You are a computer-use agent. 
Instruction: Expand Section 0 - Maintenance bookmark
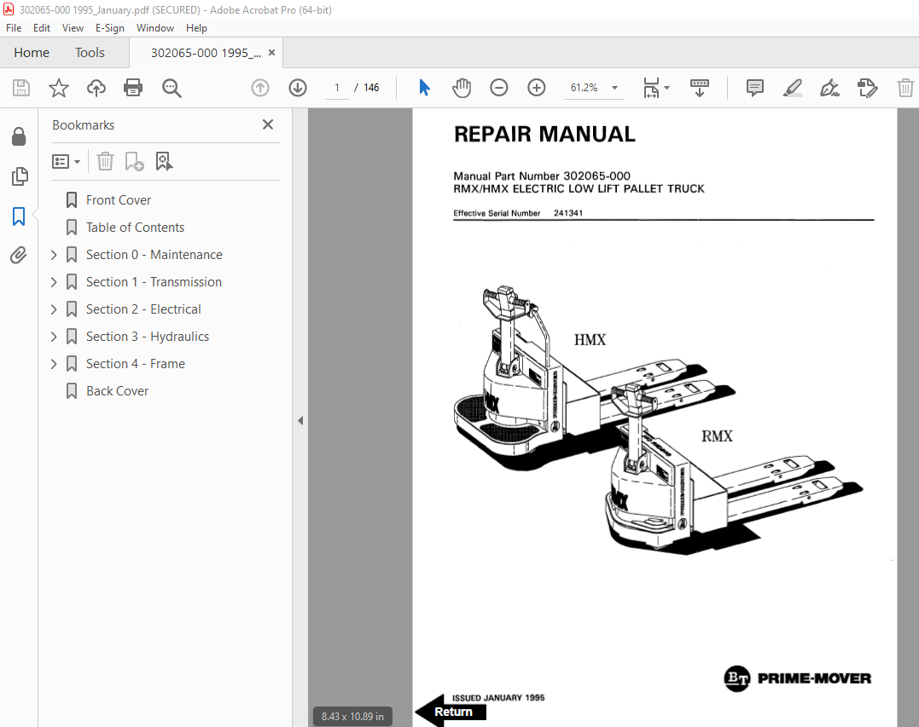click(54, 255)
